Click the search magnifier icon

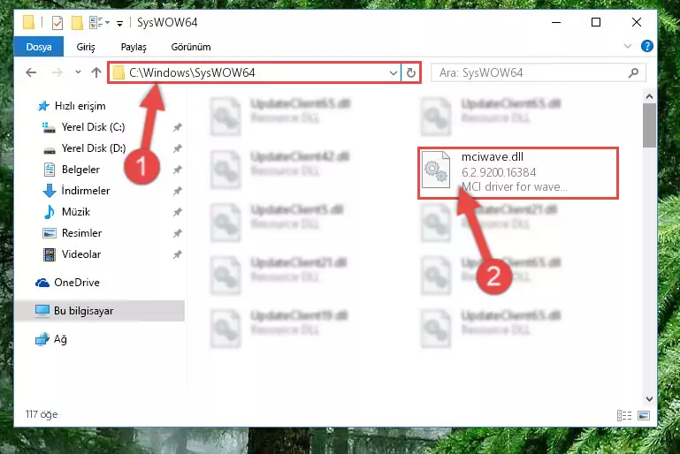pyautogui.click(x=634, y=72)
